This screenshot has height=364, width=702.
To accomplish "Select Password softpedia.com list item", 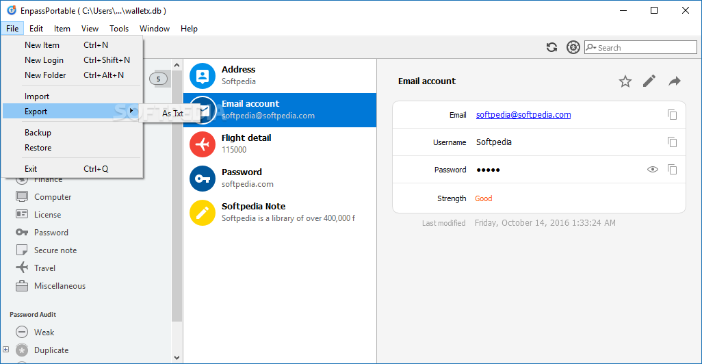I will (x=280, y=178).
